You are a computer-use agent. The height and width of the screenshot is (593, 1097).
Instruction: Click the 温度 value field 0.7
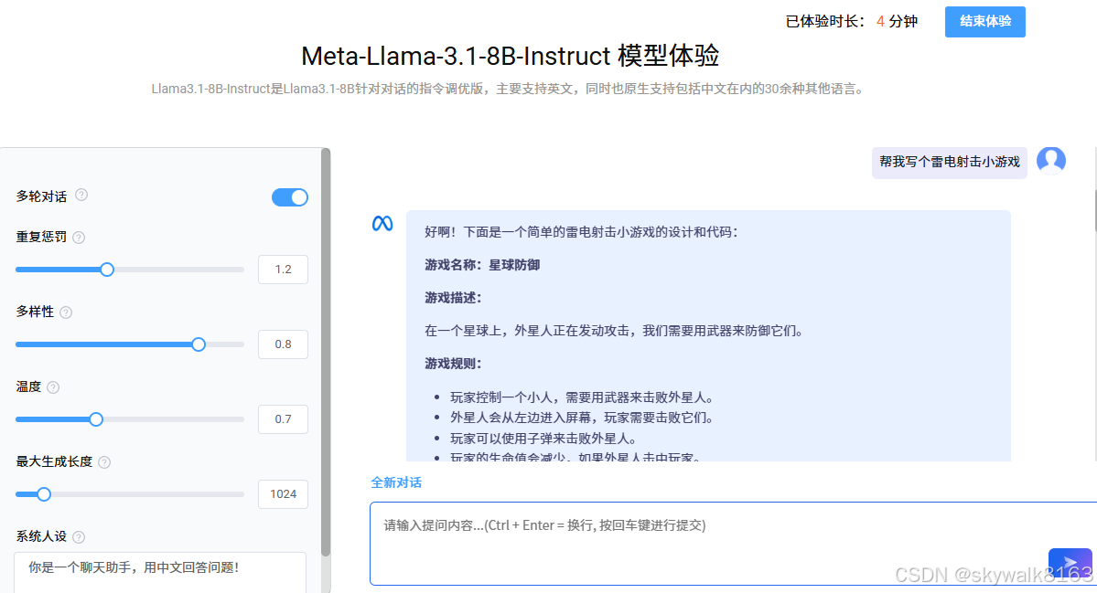click(283, 419)
